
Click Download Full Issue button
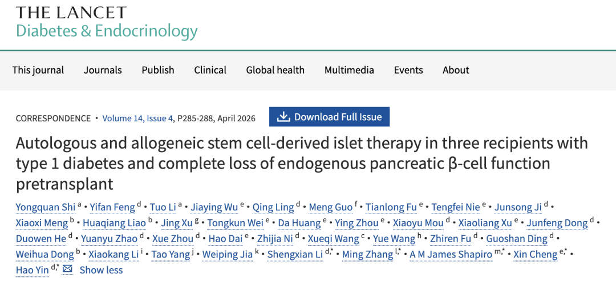[x=330, y=117]
